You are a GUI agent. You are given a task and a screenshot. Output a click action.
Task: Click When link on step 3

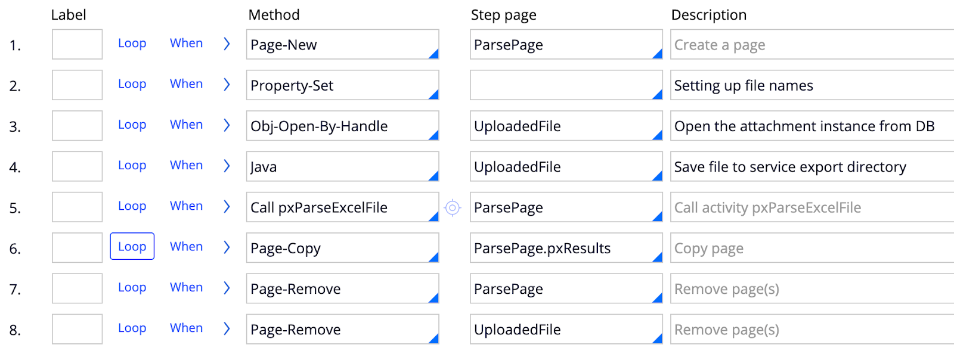(186, 125)
